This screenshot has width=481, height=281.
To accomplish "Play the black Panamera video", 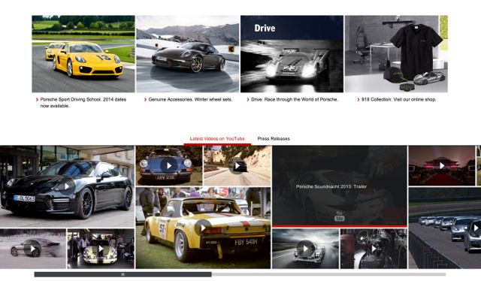I will pos(67,186).
